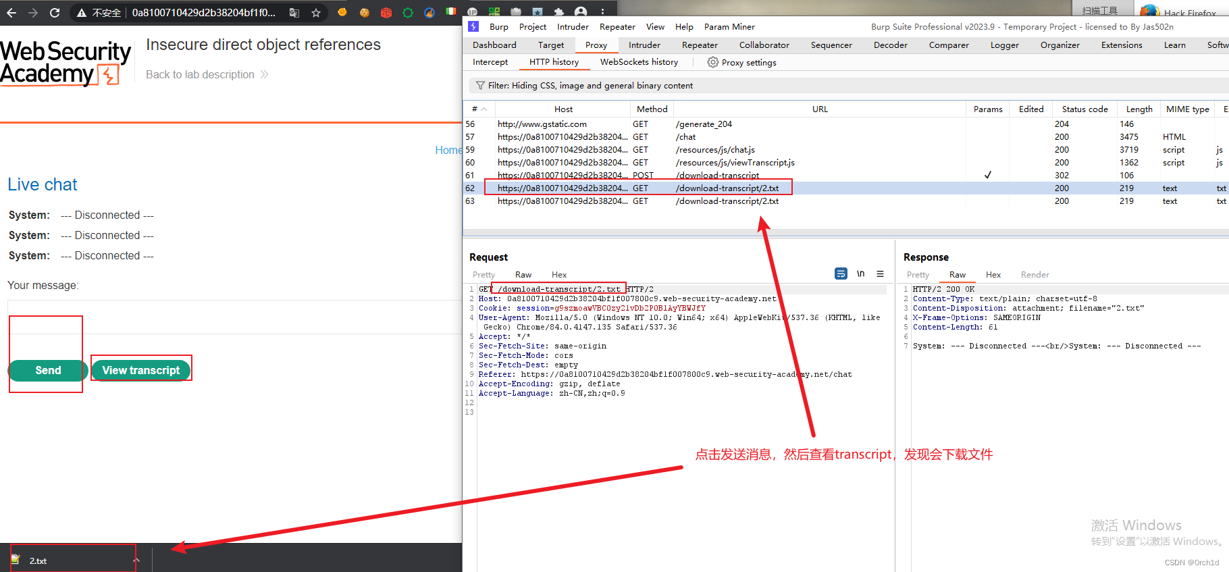Click the cookie extension icon

pyautogui.click(x=364, y=12)
